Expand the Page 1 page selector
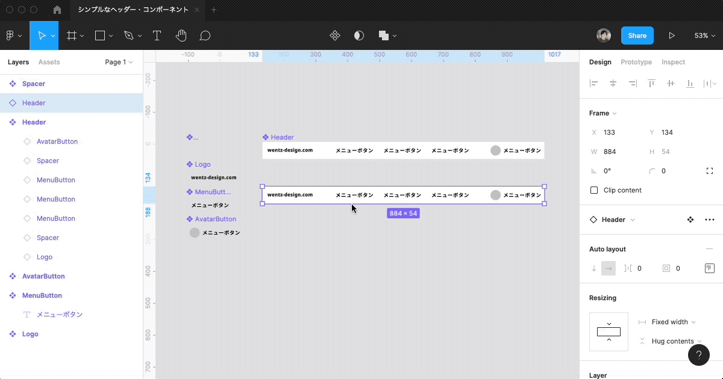The image size is (723, 379). tap(119, 62)
